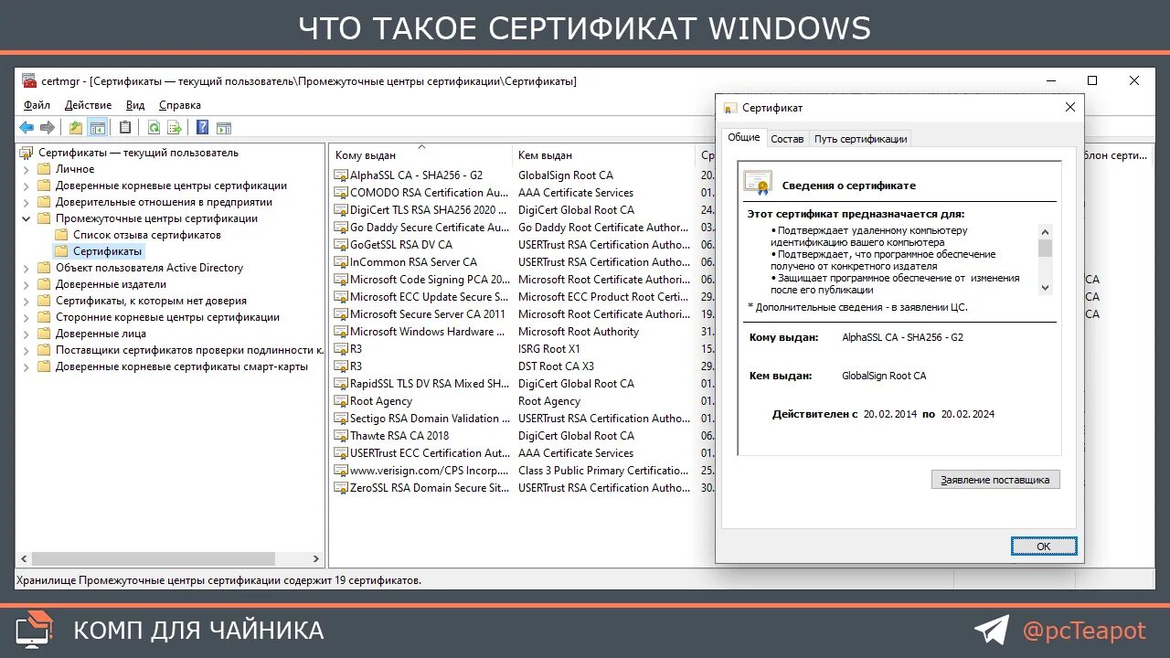
Task: Click the OK button in the certificate dialog
Action: click(x=1044, y=546)
